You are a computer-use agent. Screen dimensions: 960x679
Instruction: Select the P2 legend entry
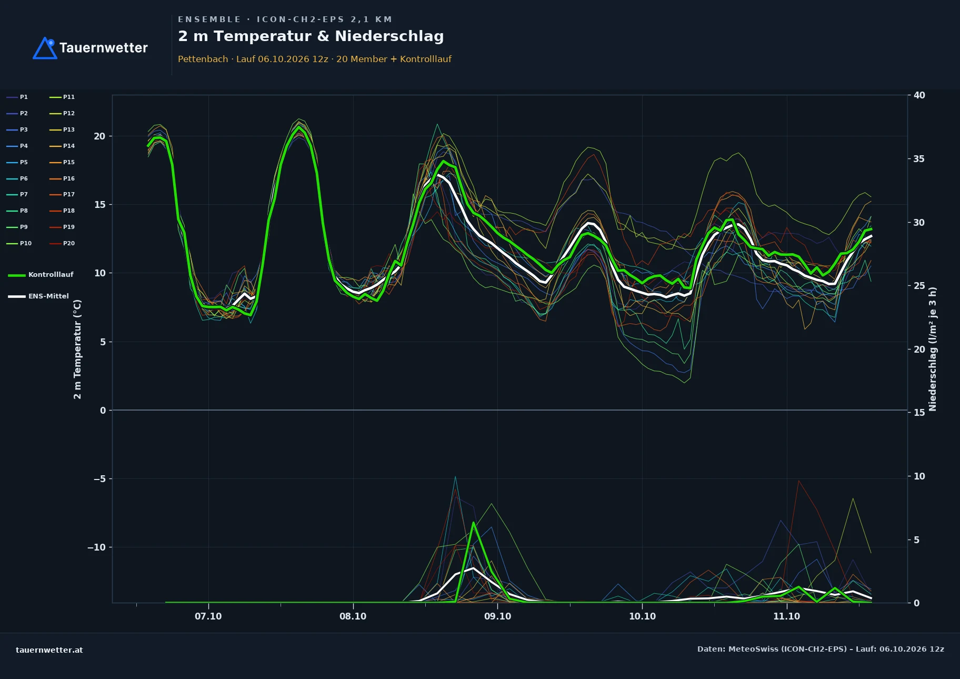tap(17, 113)
